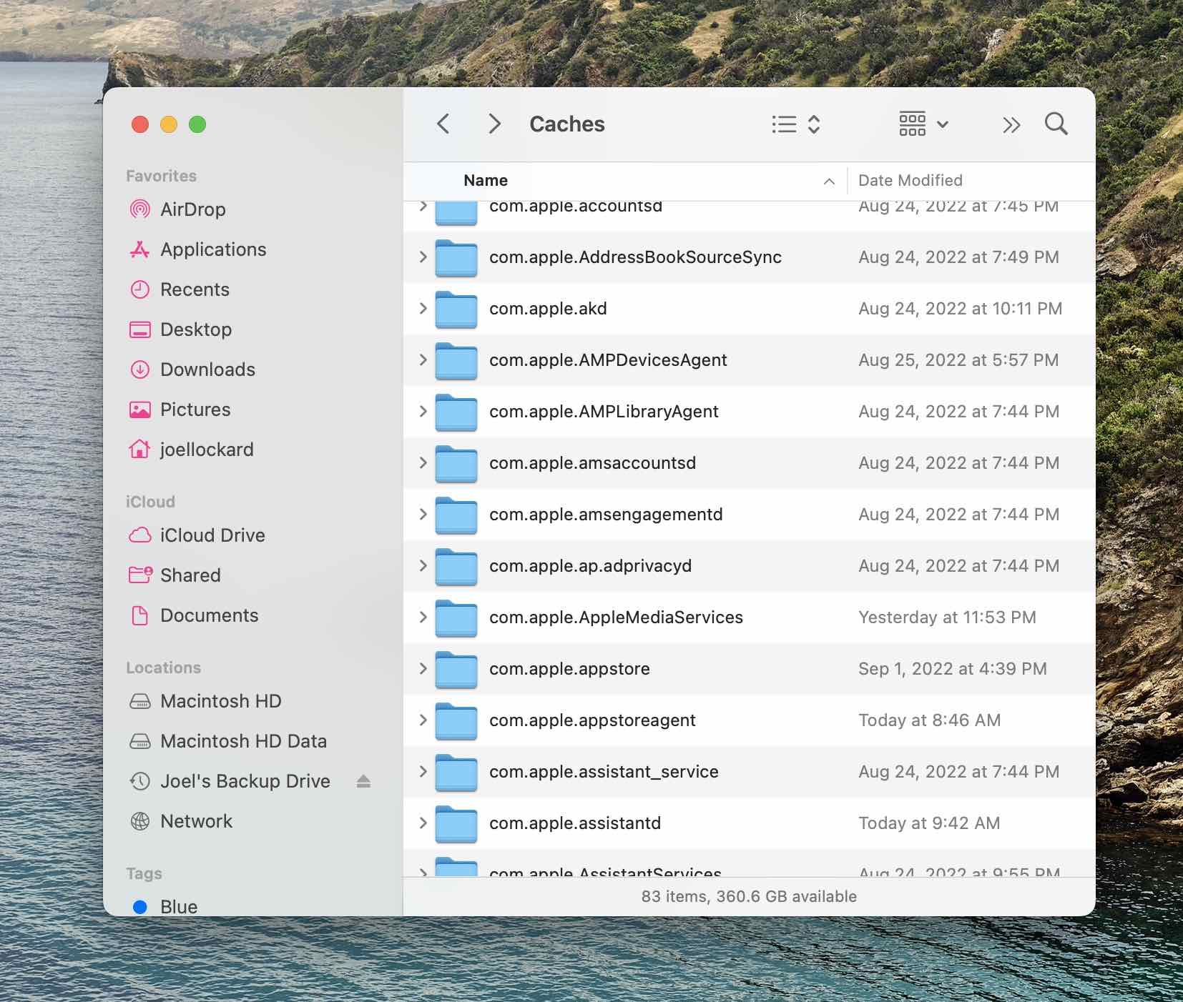Open the search magnifier icon
Image resolution: width=1183 pixels, height=1002 pixels.
click(x=1056, y=124)
